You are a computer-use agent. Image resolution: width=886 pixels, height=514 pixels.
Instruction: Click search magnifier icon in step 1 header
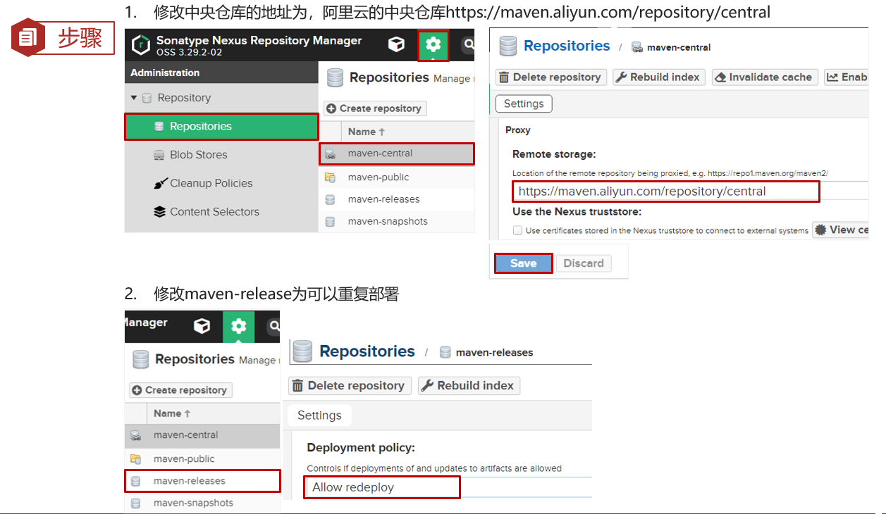pos(469,46)
